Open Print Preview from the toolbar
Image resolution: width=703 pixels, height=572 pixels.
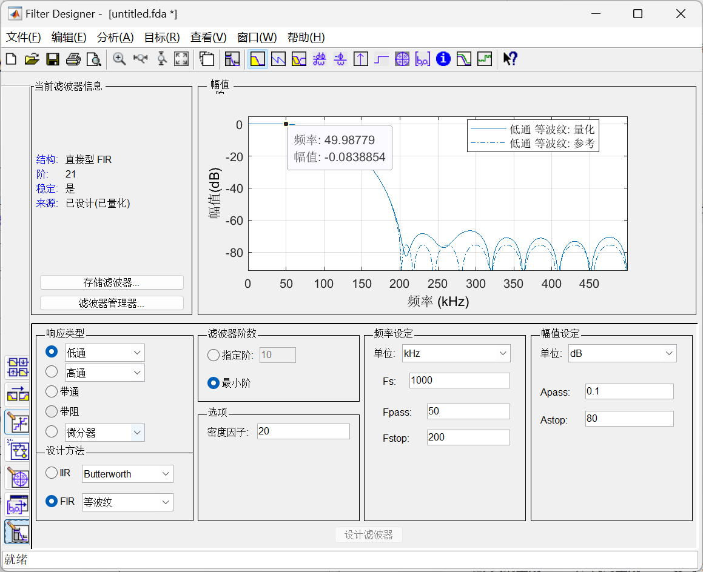tap(93, 59)
